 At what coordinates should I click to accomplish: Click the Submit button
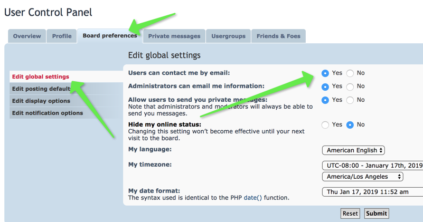click(376, 214)
